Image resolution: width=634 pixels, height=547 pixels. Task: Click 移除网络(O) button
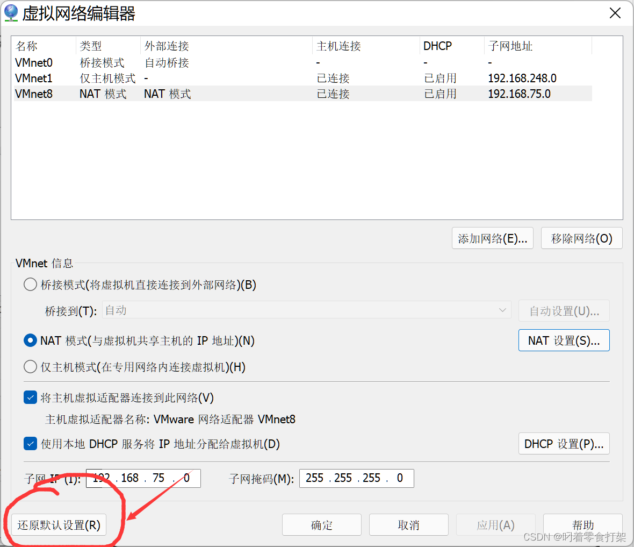coord(581,238)
